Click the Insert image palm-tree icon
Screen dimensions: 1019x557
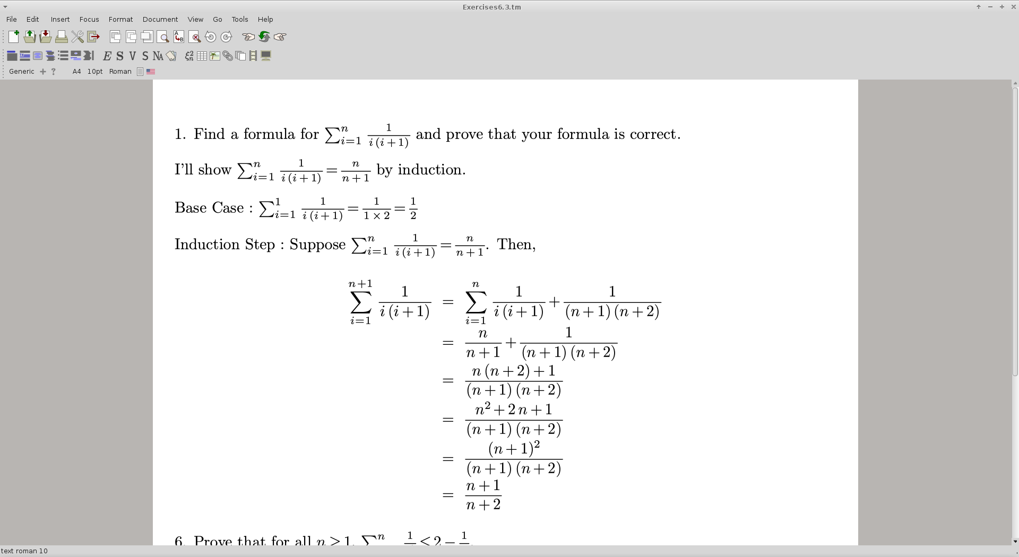pos(215,56)
